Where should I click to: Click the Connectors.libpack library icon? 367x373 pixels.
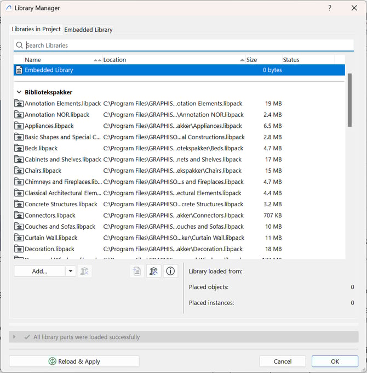[19, 216]
